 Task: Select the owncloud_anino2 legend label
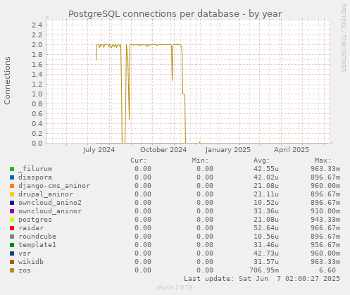(50, 203)
